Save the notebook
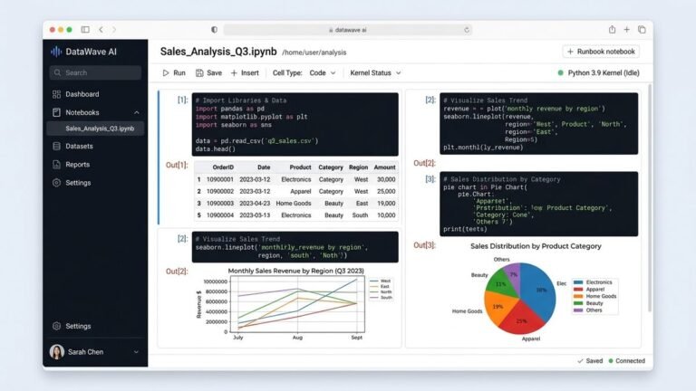Image resolution: width=696 pixels, height=391 pixels. pyautogui.click(x=208, y=73)
